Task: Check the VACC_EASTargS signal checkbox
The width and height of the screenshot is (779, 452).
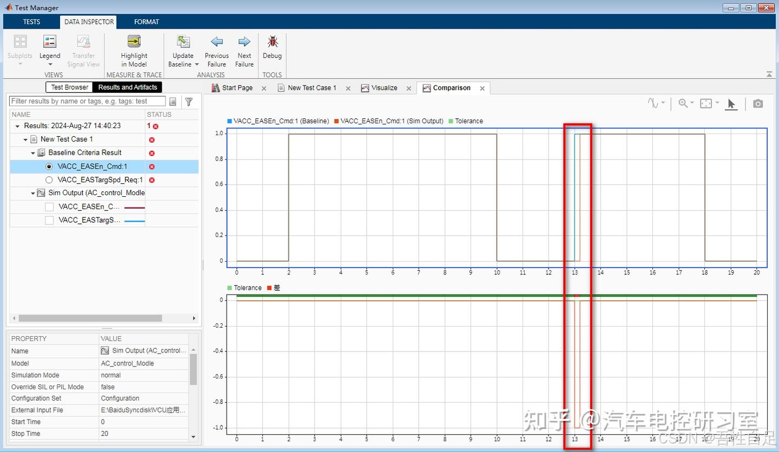Action: pyautogui.click(x=49, y=220)
